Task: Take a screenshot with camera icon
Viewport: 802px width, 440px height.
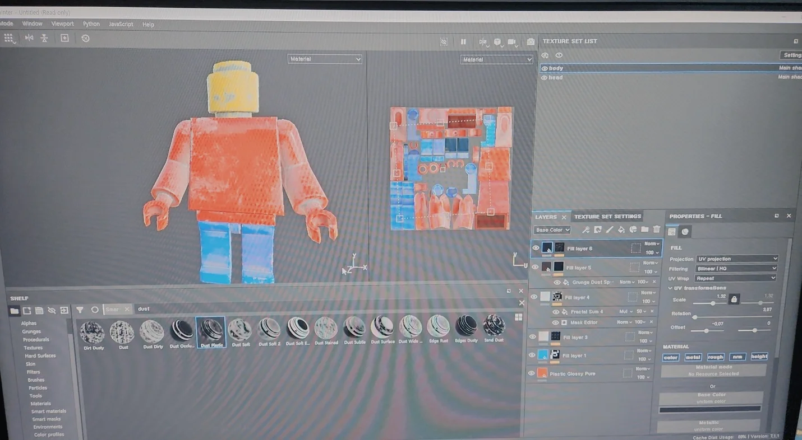Action: click(x=531, y=42)
